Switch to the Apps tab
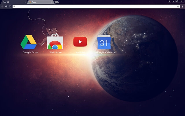This screenshot has height=116, width=185. [x=41, y=2]
